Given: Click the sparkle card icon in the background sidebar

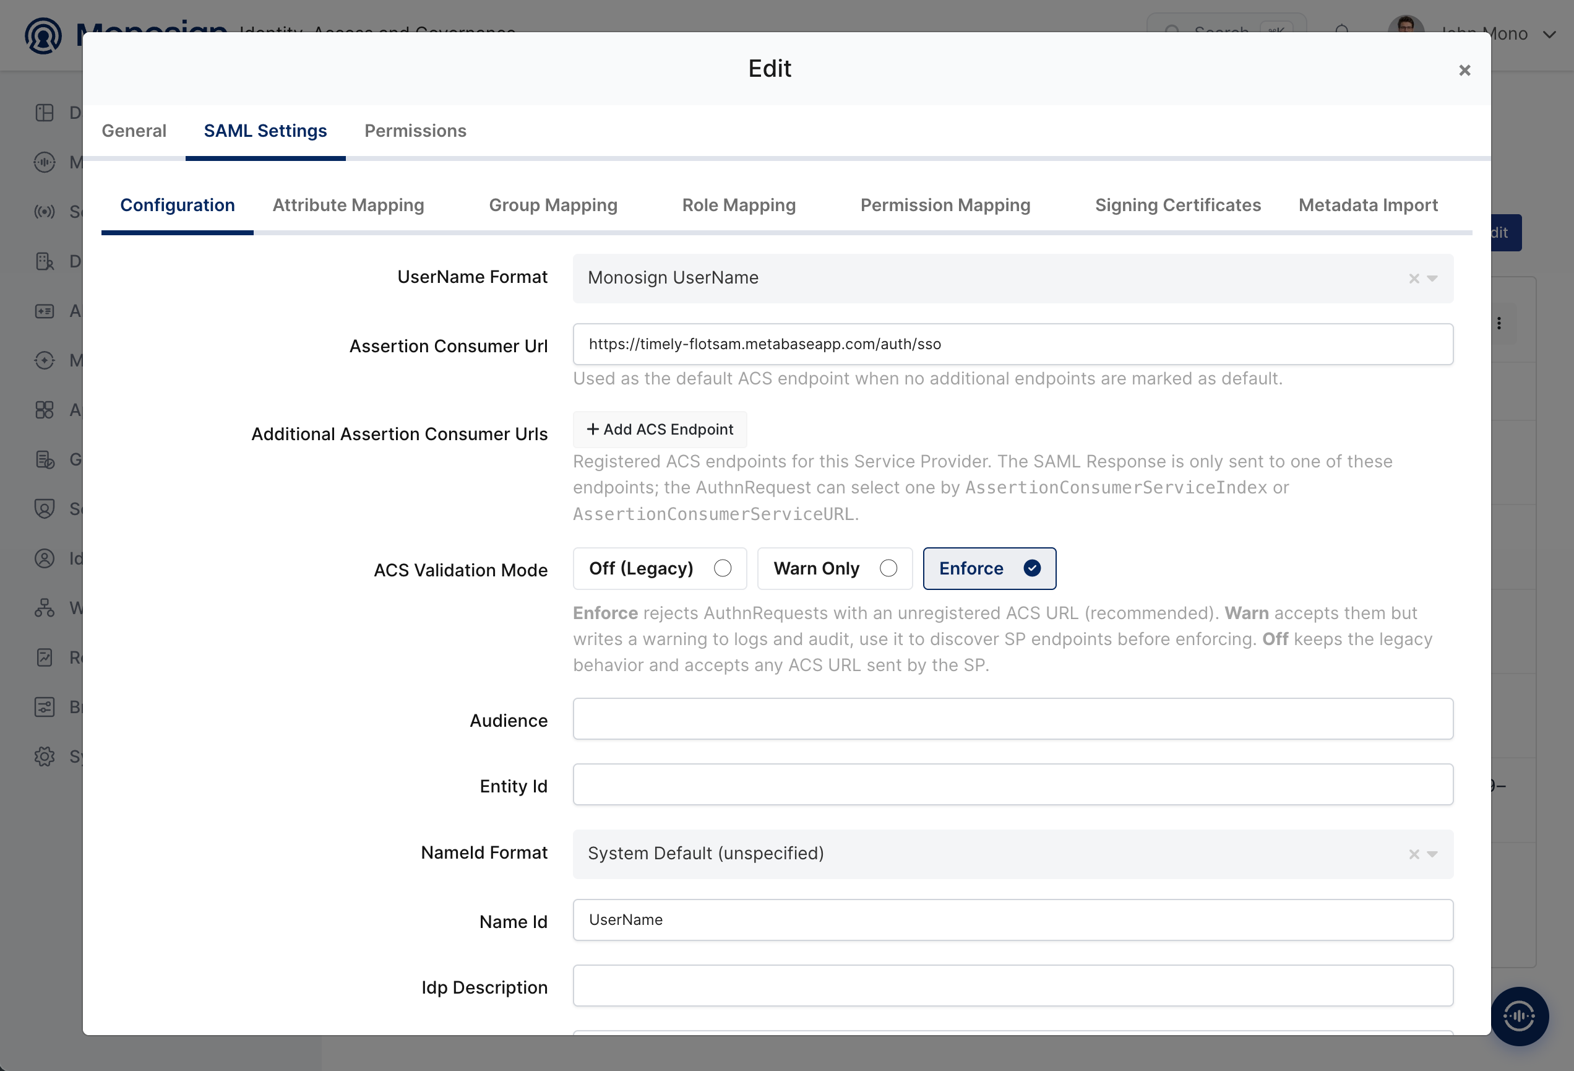Looking at the screenshot, I should (45, 311).
